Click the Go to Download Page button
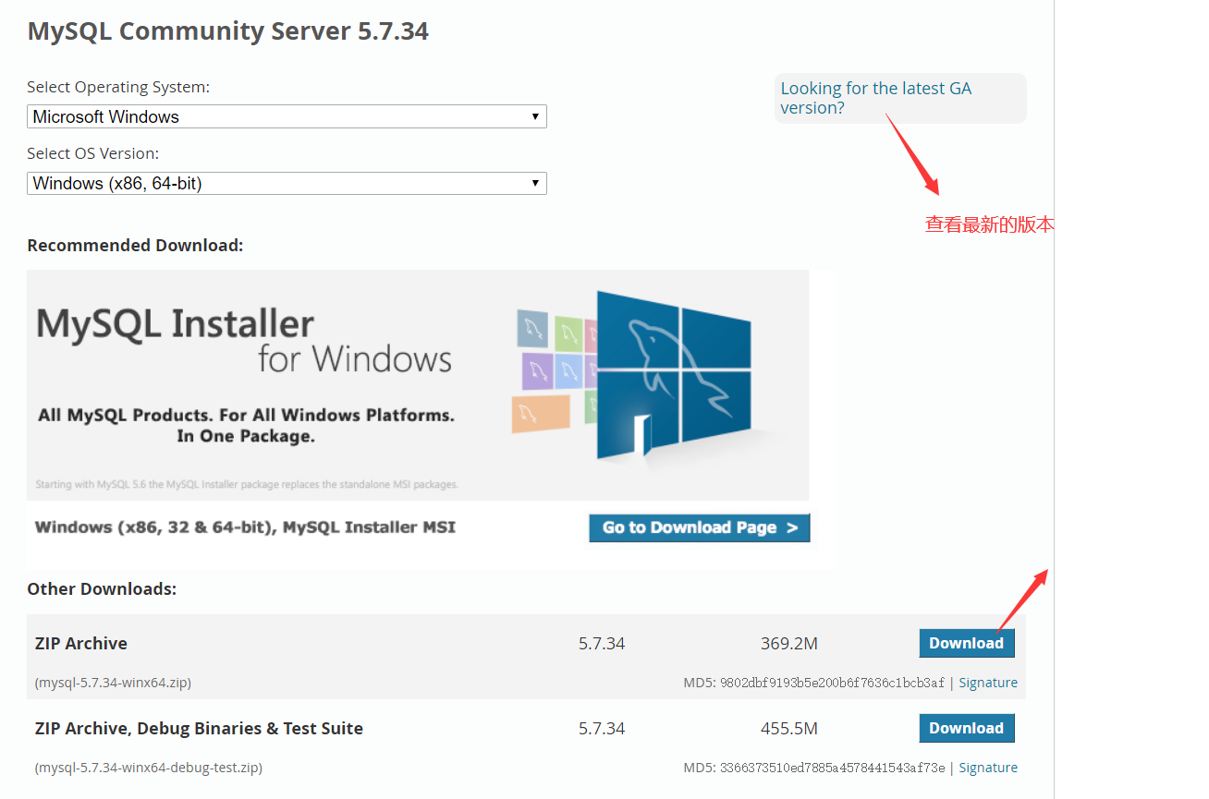 700,527
